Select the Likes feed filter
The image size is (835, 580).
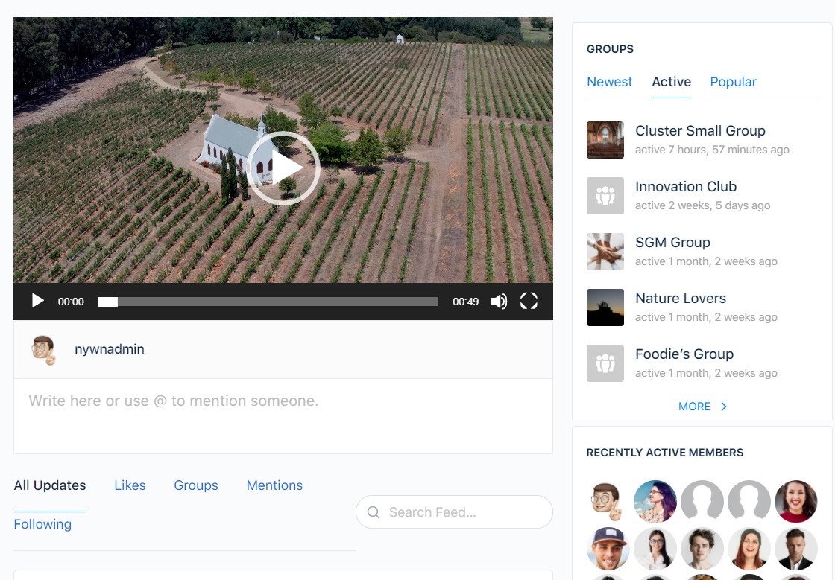tap(130, 485)
